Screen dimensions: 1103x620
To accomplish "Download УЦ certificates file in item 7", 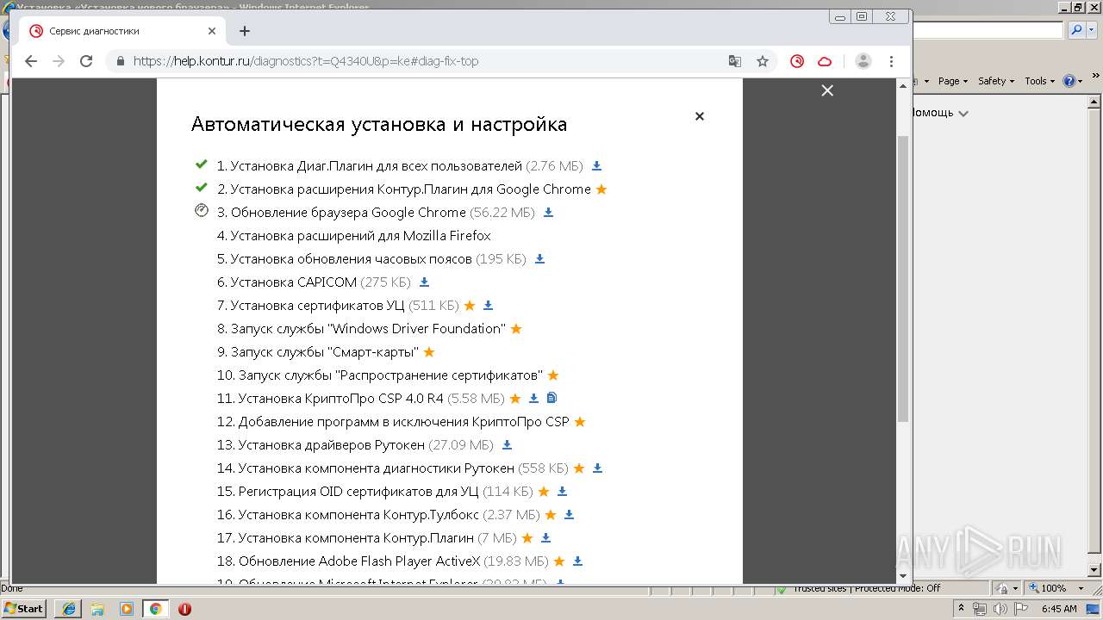I will [x=488, y=306].
